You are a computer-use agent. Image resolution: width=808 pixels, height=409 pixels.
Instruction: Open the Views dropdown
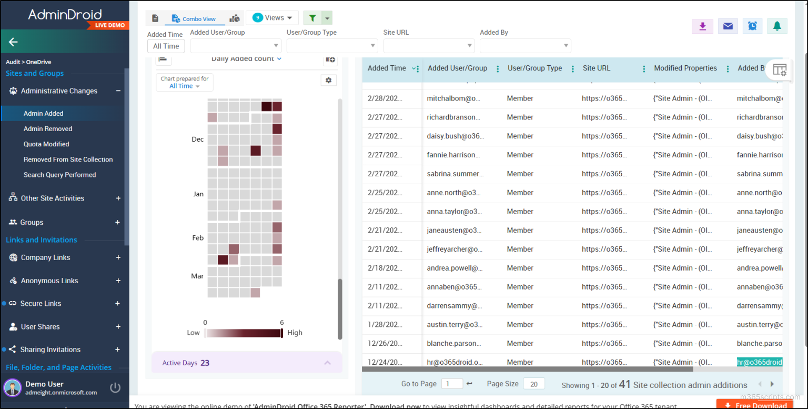click(x=272, y=17)
